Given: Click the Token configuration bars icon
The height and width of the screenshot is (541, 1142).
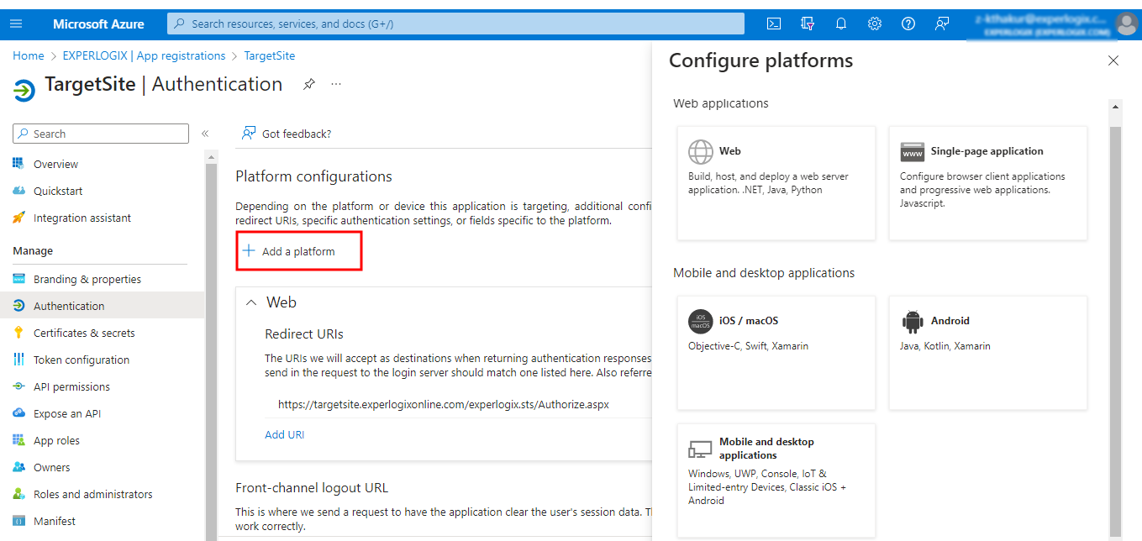Looking at the screenshot, I should 18,360.
